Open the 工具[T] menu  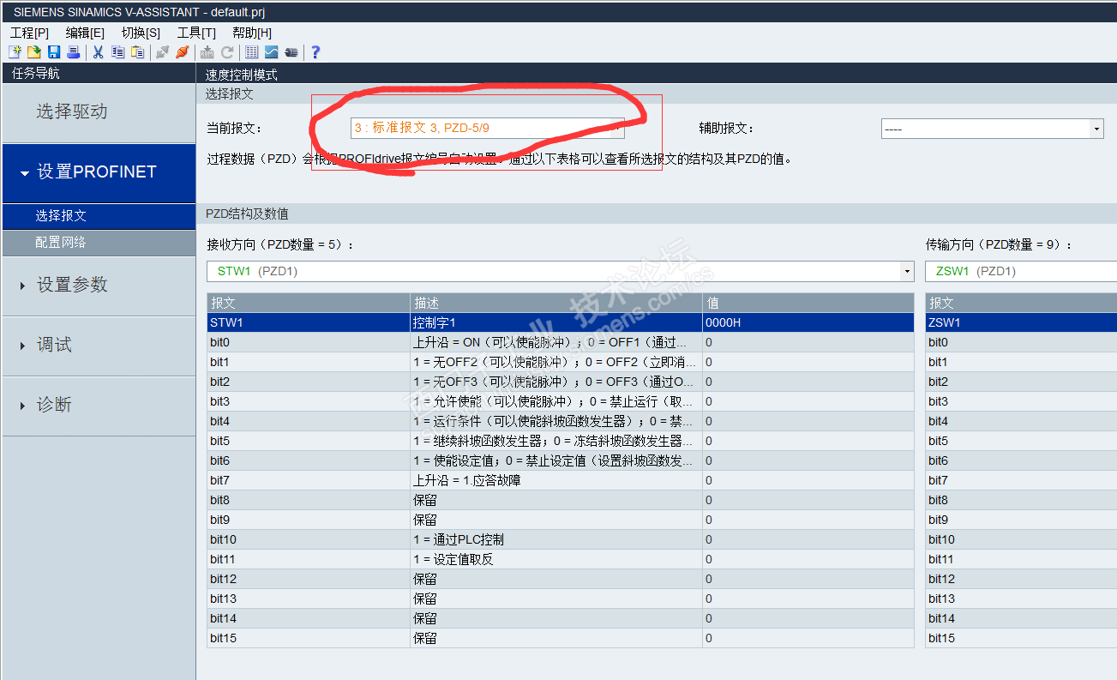point(196,33)
